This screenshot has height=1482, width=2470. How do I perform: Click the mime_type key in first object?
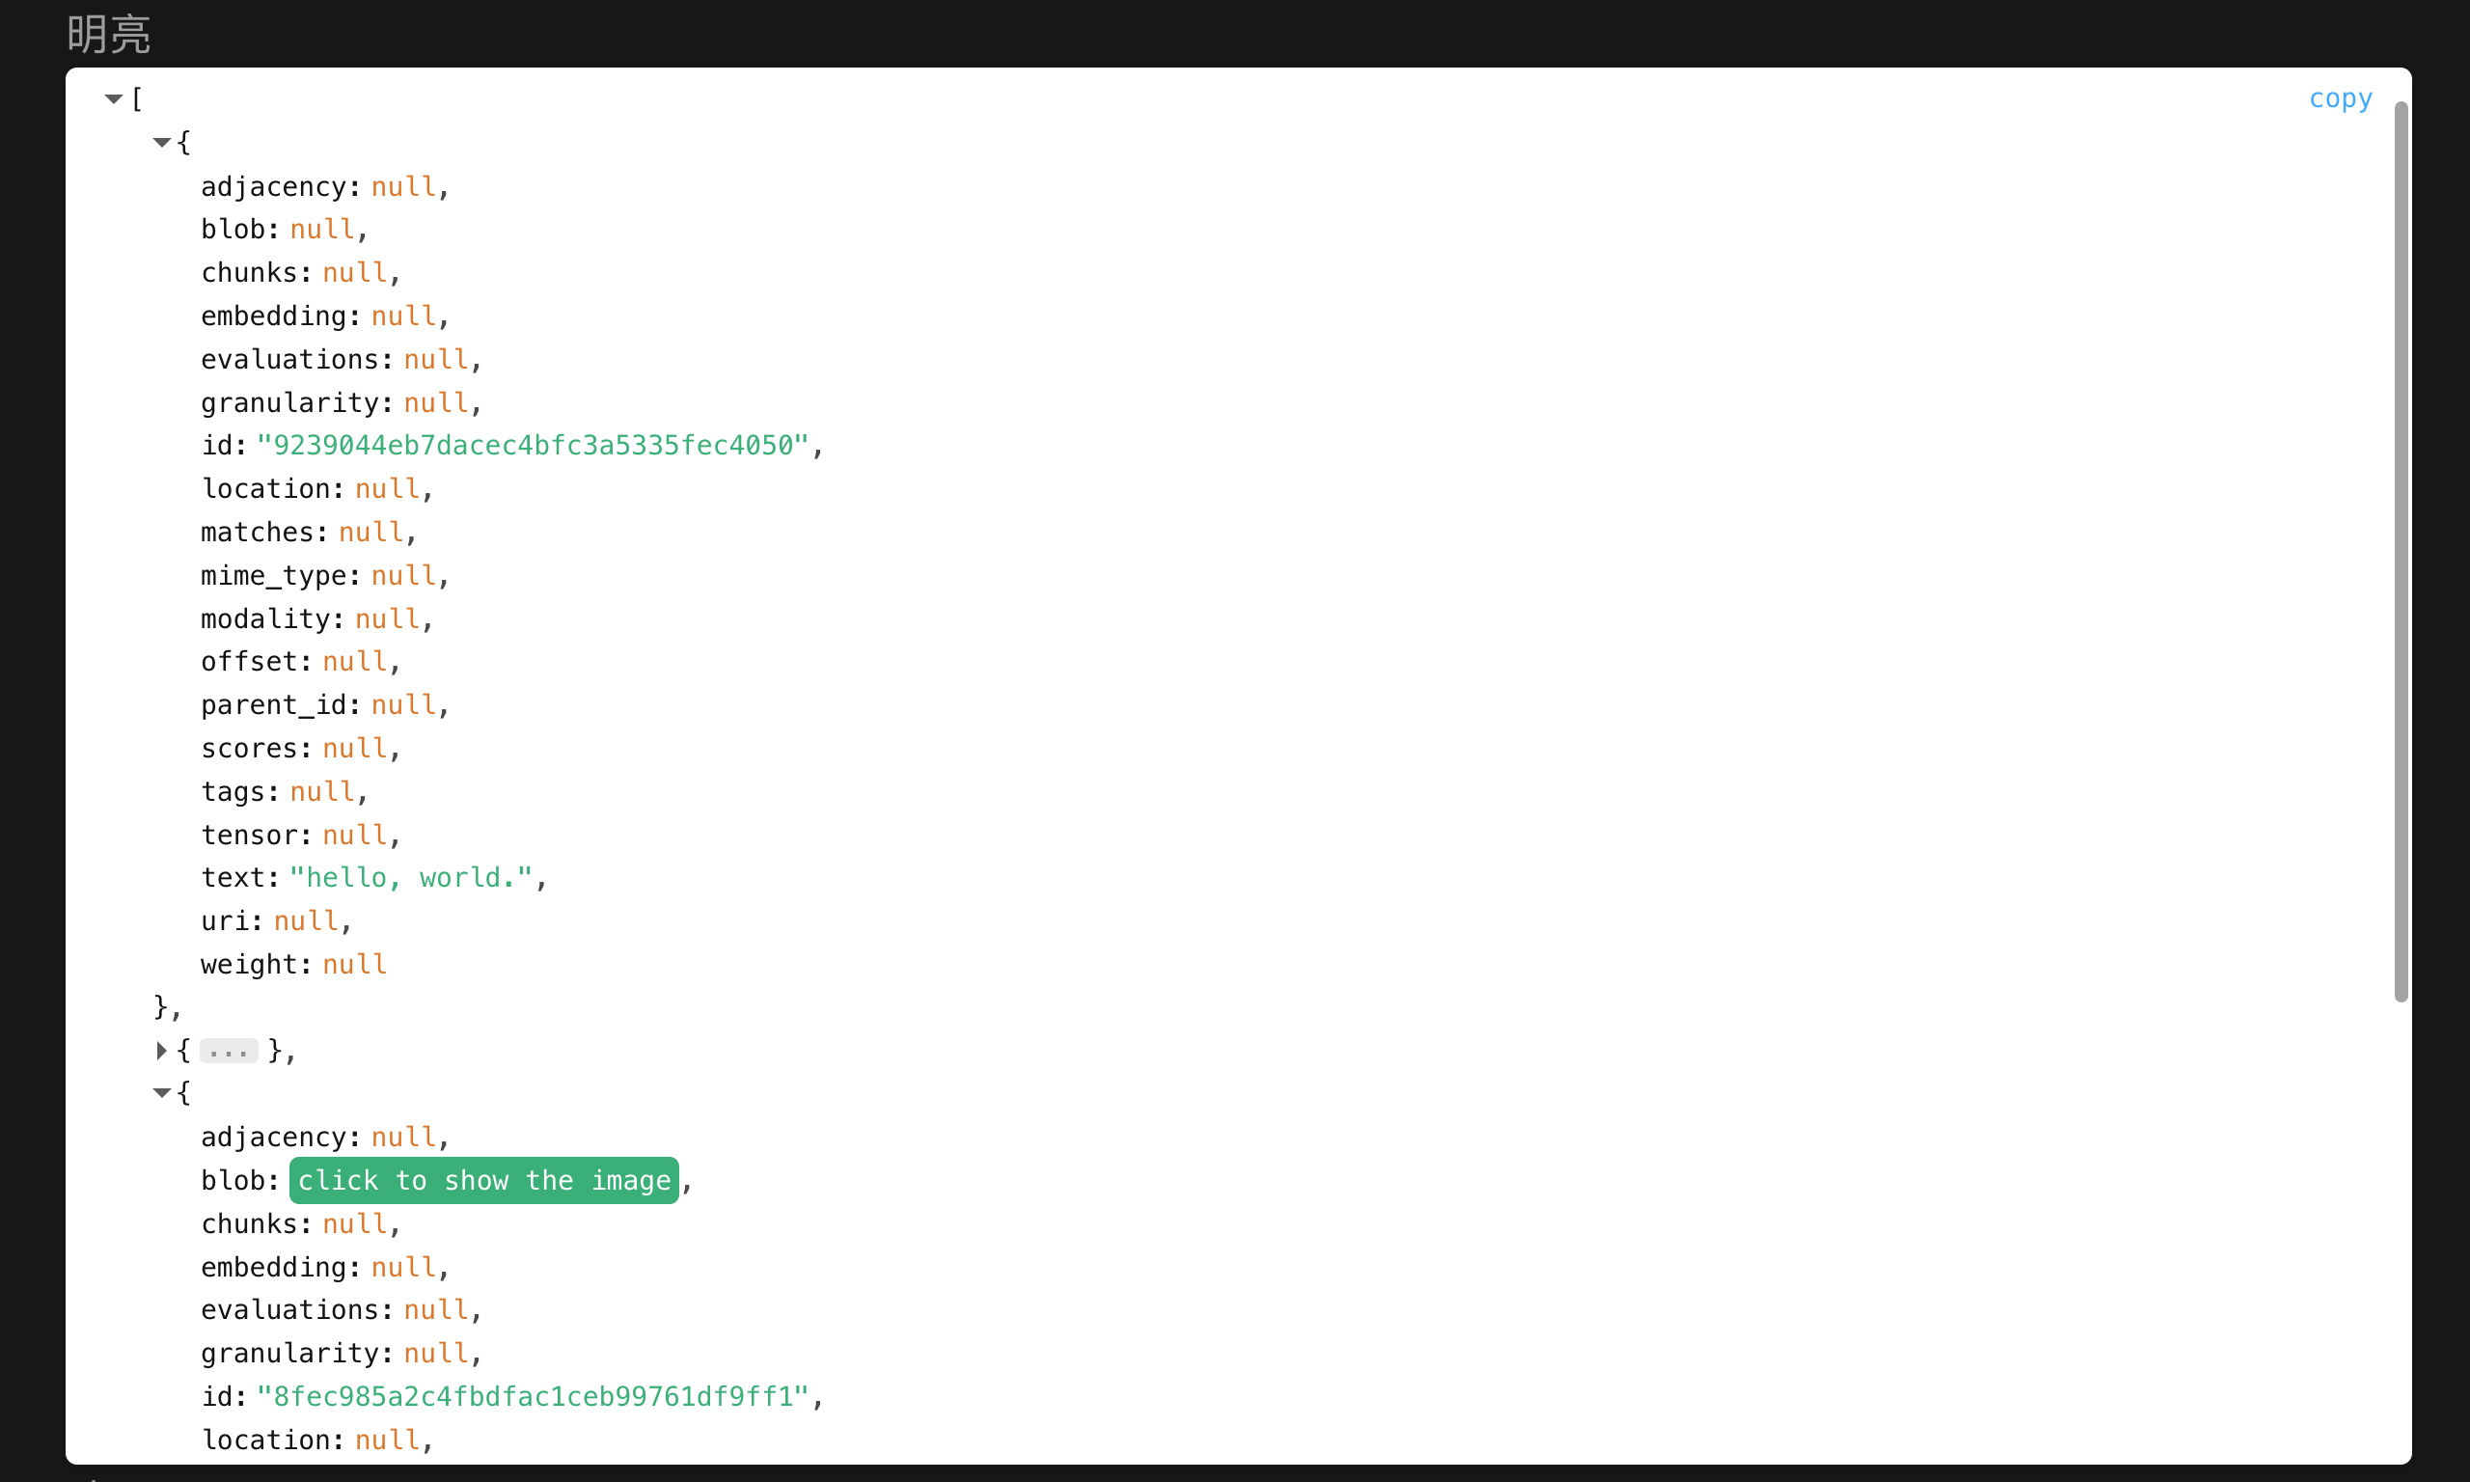click(274, 575)
